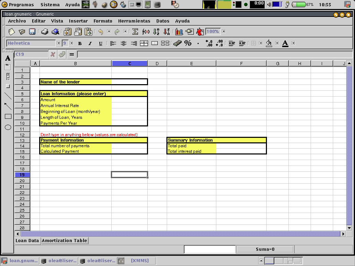Image resolution: width=355 pixels, height=266 pixels.
Task: Select column C header
Action: 130,64
